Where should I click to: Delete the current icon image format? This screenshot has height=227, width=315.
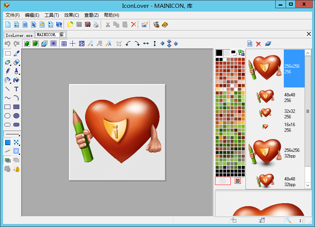258,44
